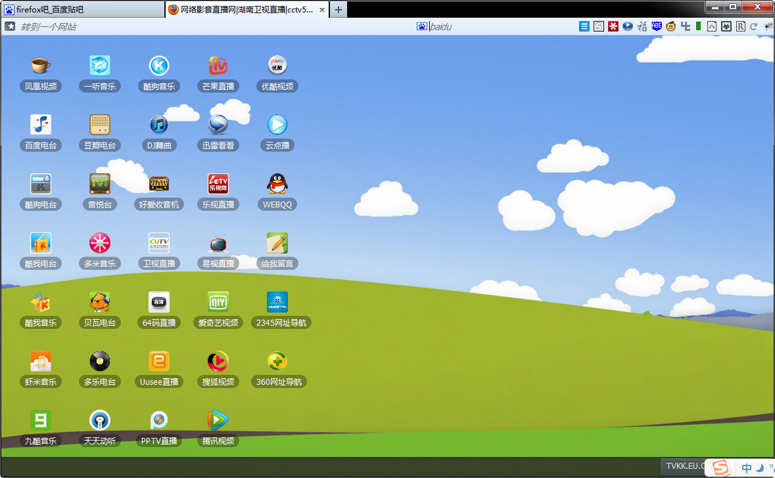Open 酷我电台 icon
The height and width of the screenshot is (478, 775).
[x=41, y=243]
